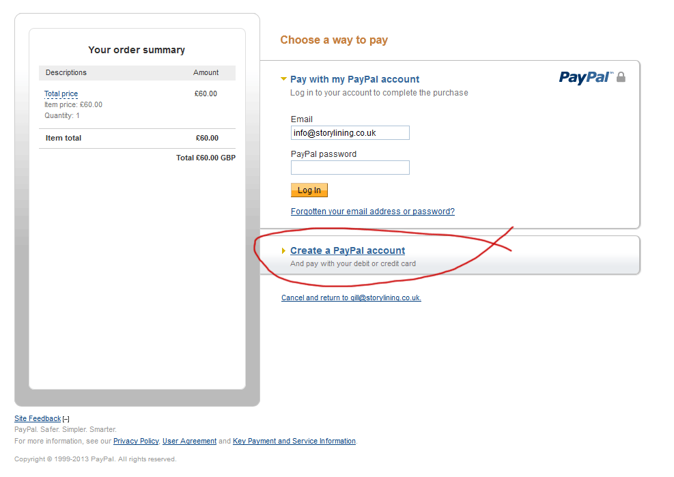The height and width of the screenshot is (477, 674).
Task: Click the PayPal logo
Action: 585,77
